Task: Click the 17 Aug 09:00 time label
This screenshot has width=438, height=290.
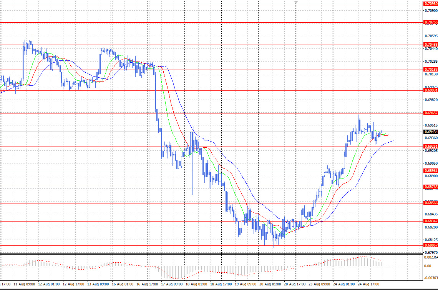Action: (172, 284)
